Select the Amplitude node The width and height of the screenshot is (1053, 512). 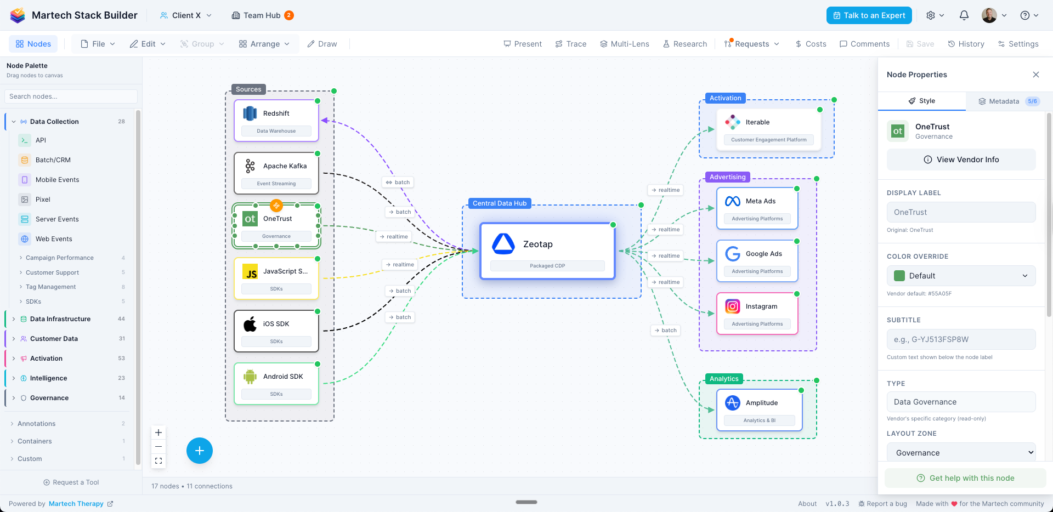pyautogui.click(x=760, y=410)
